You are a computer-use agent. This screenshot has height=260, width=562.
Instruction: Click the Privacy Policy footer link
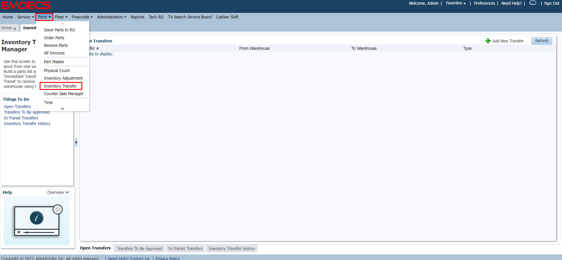(x=167, y=258)
